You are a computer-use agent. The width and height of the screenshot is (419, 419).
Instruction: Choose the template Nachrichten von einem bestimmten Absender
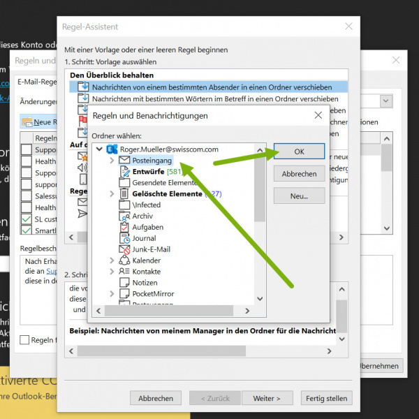208,87
